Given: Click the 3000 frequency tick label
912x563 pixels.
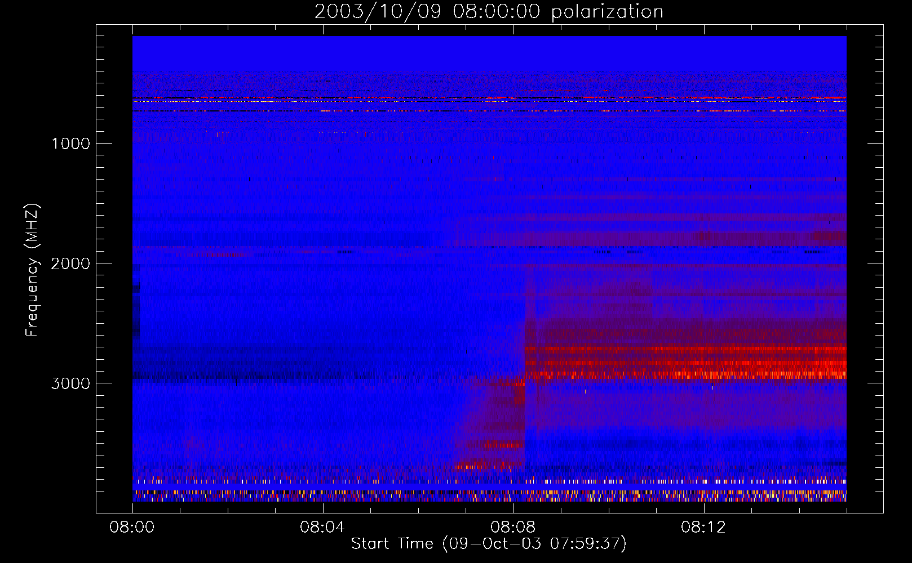Looking at the screenshot, I should click(x=70, y=383).
